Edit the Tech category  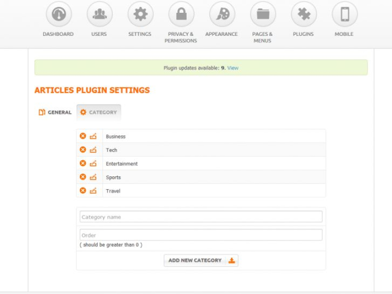click(x=93, y=150)
